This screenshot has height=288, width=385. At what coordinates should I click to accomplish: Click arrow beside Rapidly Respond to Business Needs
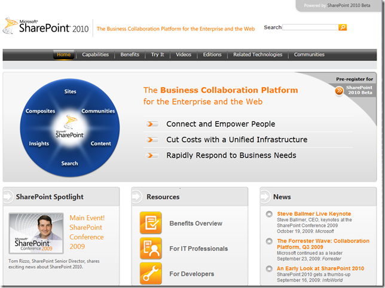click(x=152, y=155)
